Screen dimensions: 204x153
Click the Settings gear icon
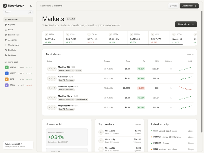pyautogui.click(x=6, y=55)
